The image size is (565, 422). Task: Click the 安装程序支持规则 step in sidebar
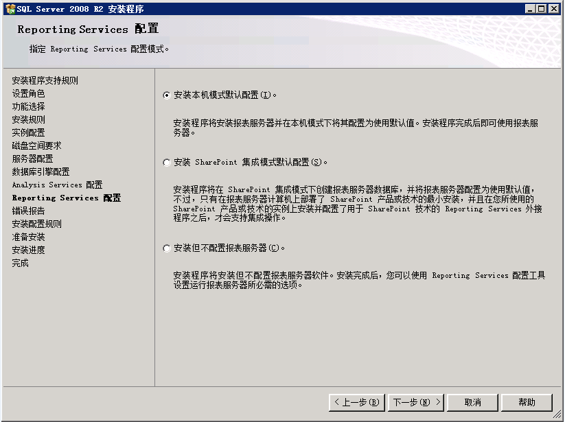pyautogui.click(x=45, y=80)
